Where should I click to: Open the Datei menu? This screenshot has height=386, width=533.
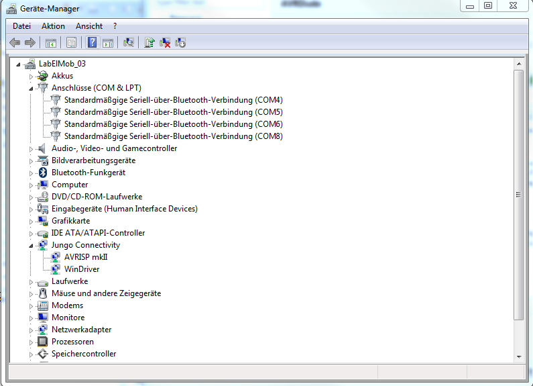tap(21, 26)
